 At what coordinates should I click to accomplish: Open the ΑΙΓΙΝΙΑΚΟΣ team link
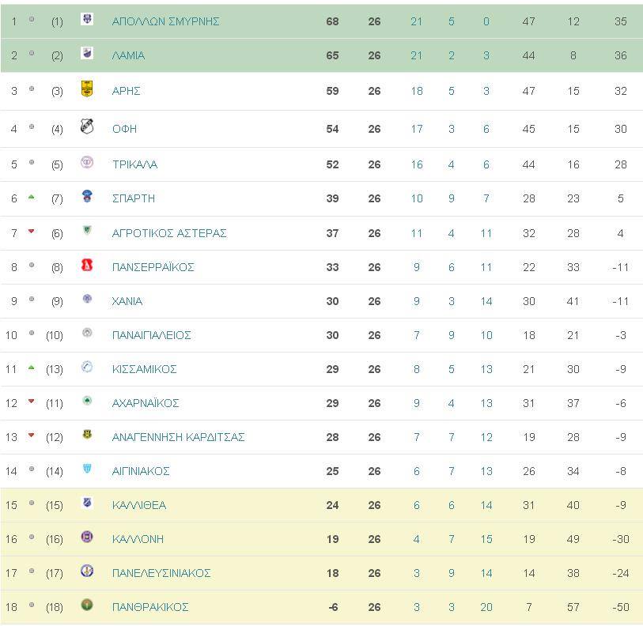pyautogui.click(x=141, y=471)
